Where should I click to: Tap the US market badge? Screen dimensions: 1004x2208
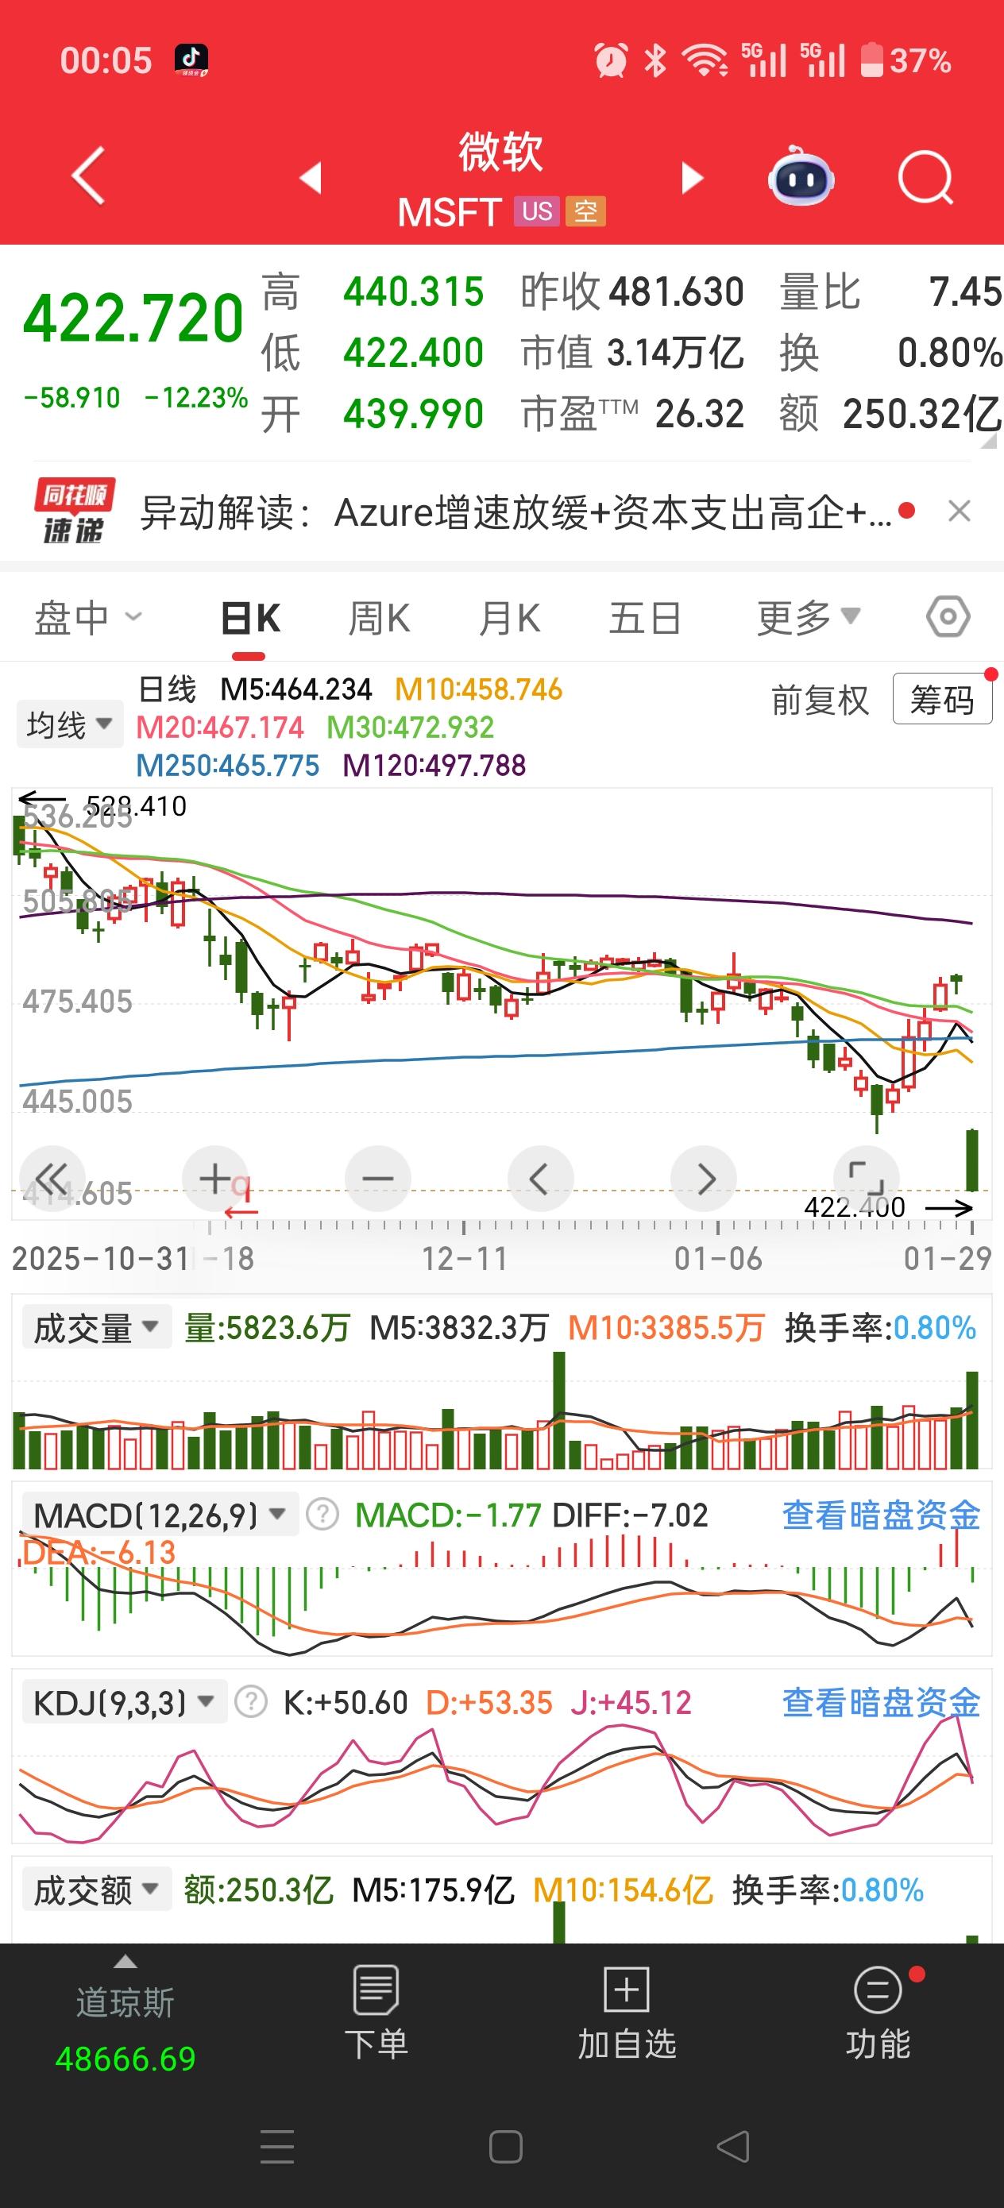(x=537, y=210)
